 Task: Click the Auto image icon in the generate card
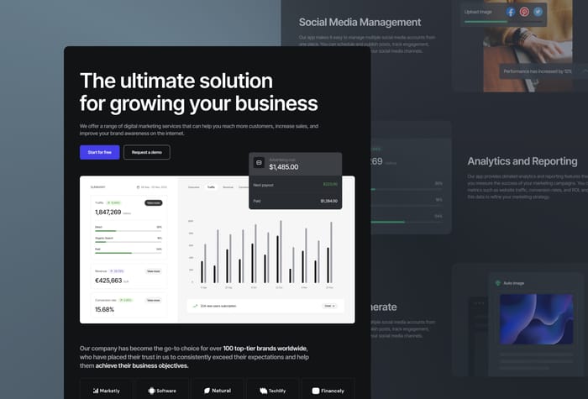coord(498,283)
